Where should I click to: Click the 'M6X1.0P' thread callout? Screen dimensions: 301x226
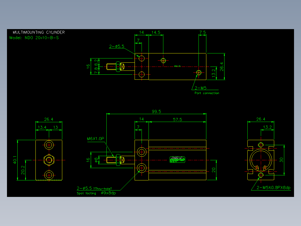coord(95,139)
